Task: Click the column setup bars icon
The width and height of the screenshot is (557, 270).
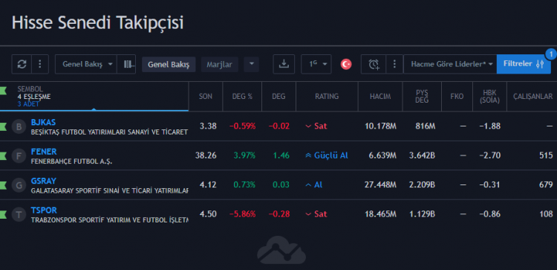Action: click(126, 64)
